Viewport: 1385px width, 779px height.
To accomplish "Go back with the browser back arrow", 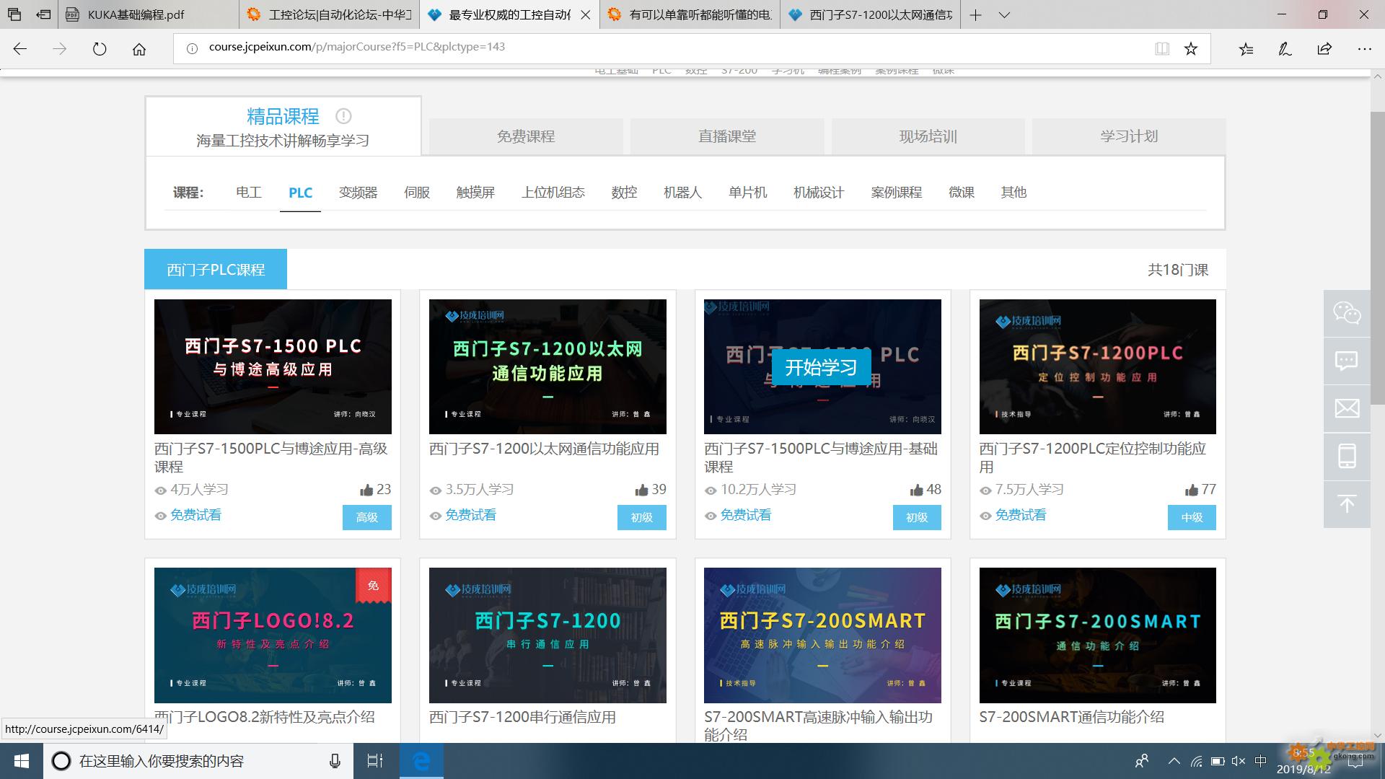I will pyautogui.click(x=20, y=49).
